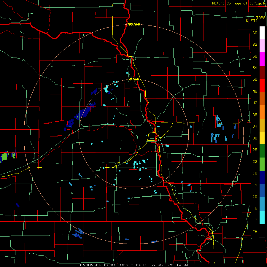The height and width of the screenshot is (267, 267).
Task: Pick the cyan legend swatch
Action: 262,217
